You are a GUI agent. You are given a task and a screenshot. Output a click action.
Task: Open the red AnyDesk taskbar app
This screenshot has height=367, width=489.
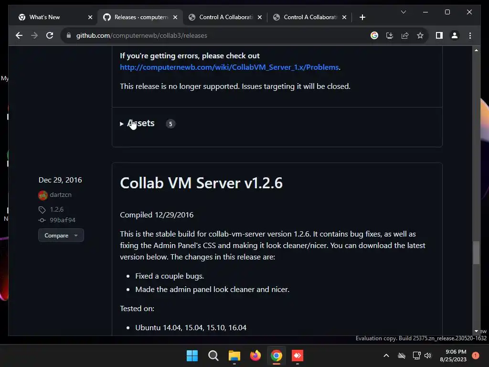[297, 356]
